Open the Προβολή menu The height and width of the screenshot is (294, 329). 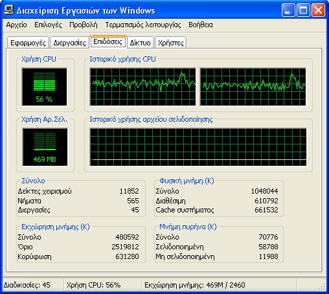pos(84,25)
